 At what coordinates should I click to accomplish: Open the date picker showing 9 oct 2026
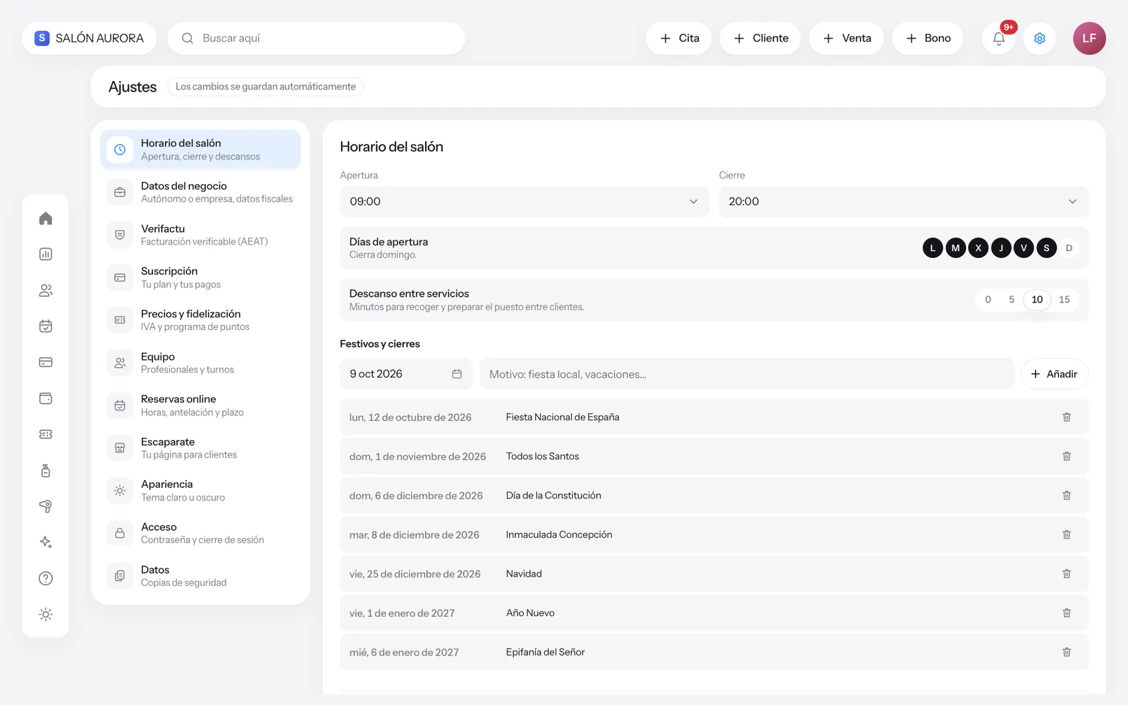click(406, 374)
